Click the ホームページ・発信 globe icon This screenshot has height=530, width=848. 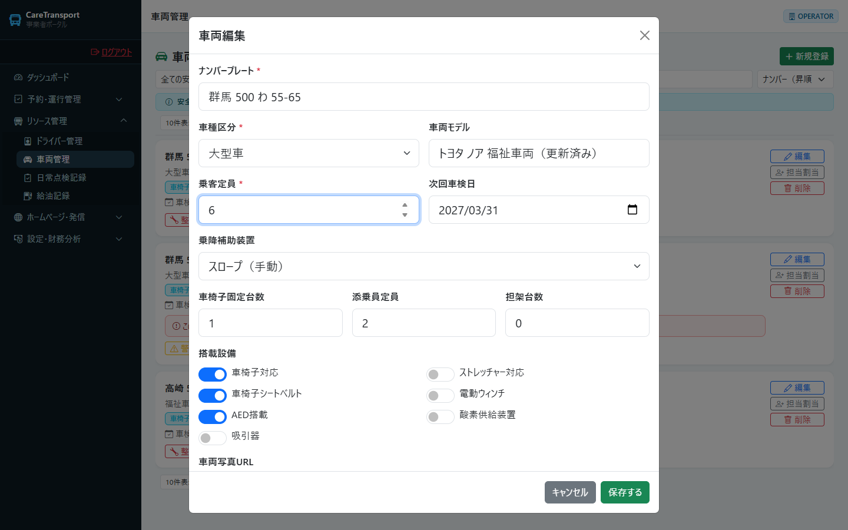(18, 217)
